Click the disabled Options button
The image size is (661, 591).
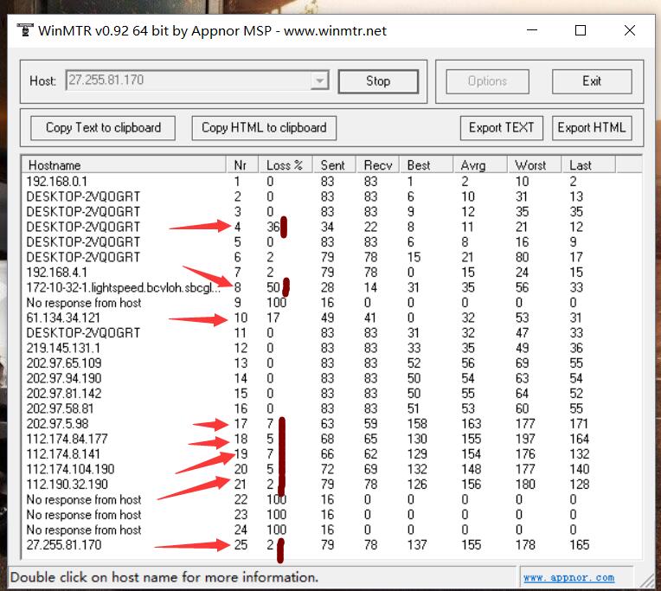coord(487,81)
